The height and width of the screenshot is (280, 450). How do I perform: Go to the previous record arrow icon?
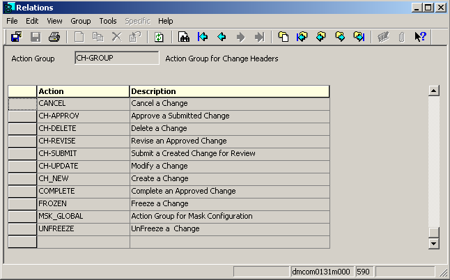[x=222, y=37]
